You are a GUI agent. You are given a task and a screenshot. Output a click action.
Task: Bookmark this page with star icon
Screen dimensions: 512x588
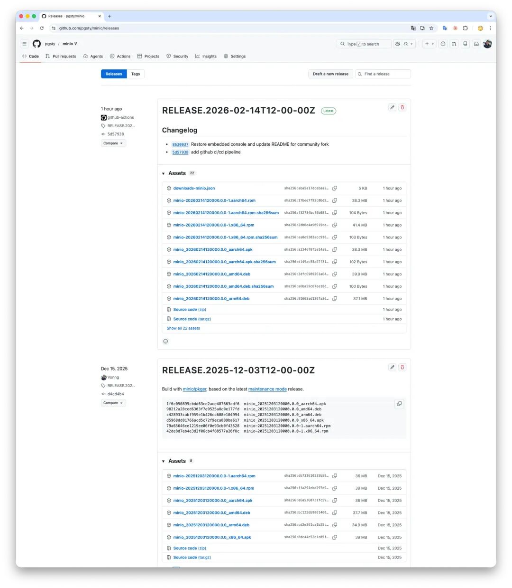tap(431, 28)
